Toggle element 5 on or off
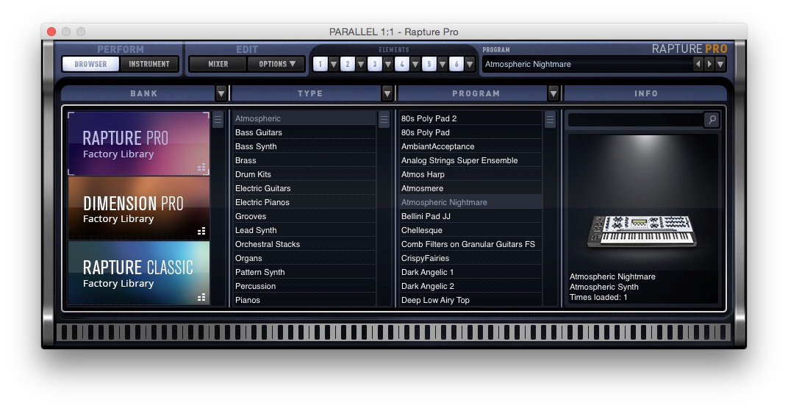The height and width of the screenshot is (408, 788). (x=429, y=64)
